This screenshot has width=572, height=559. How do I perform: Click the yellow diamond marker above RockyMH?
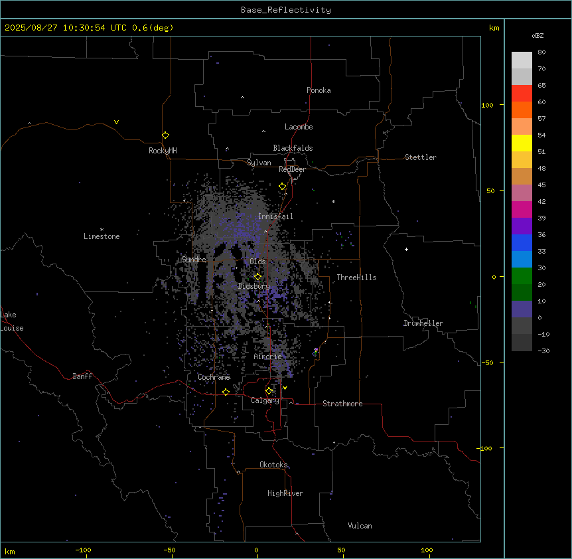166,135
